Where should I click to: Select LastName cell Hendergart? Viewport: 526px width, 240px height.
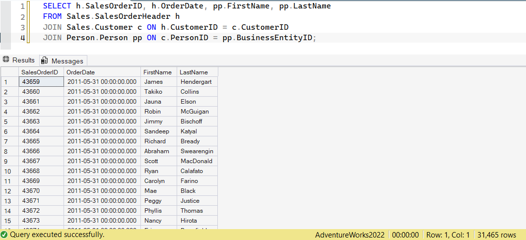click(197, 82)
